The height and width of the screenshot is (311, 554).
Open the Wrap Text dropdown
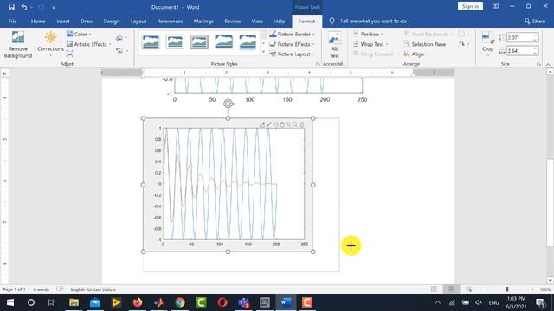click(370, 44)
